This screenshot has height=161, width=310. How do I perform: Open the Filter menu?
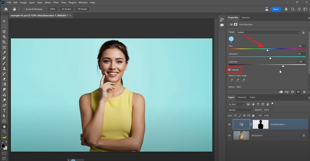point(56,3)
